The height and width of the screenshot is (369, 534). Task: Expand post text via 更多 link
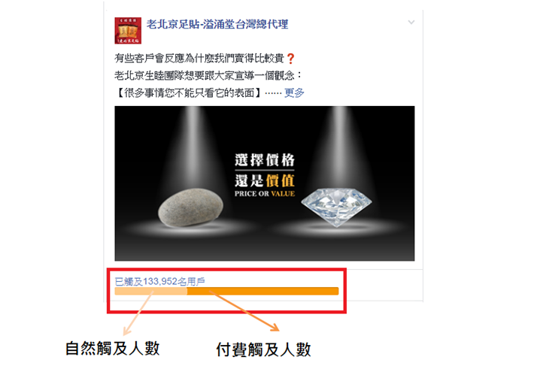294,92
